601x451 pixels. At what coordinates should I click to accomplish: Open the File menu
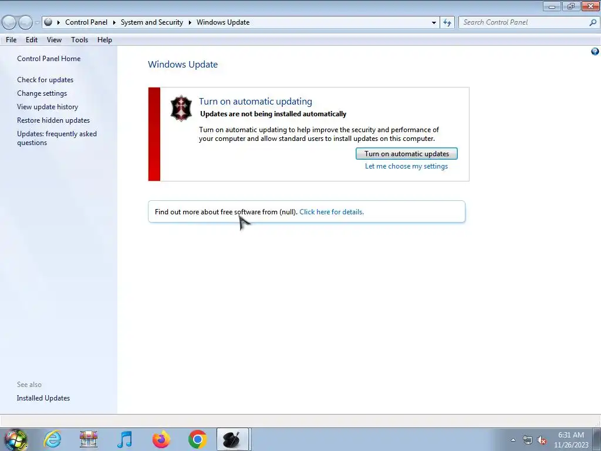click(x=11, y=40)
